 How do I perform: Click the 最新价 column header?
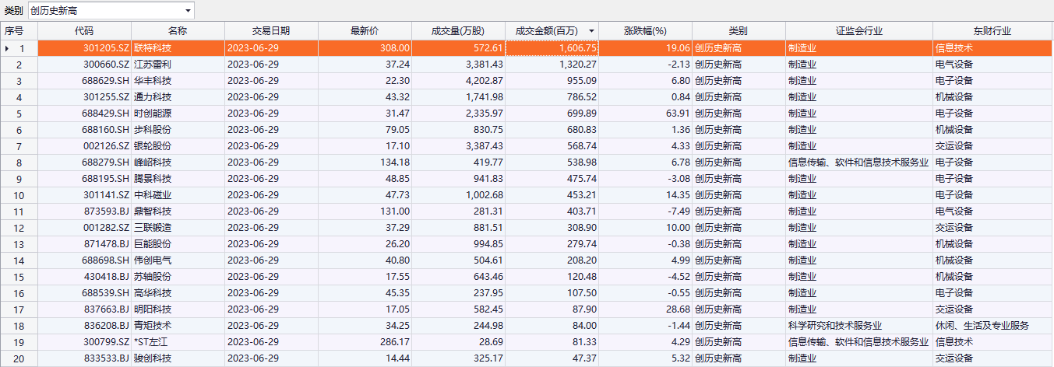tap(365, 31)
